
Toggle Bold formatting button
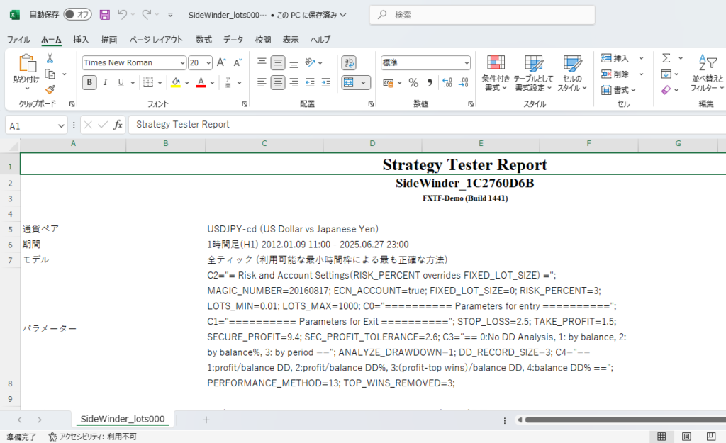coord(89,82)
